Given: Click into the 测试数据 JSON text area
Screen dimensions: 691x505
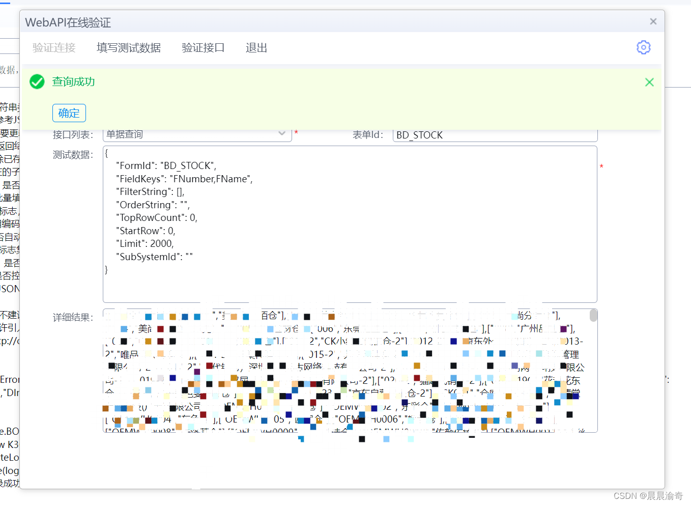Looking at the screenshot, I should pyautogui.click(x=350, y=225).
